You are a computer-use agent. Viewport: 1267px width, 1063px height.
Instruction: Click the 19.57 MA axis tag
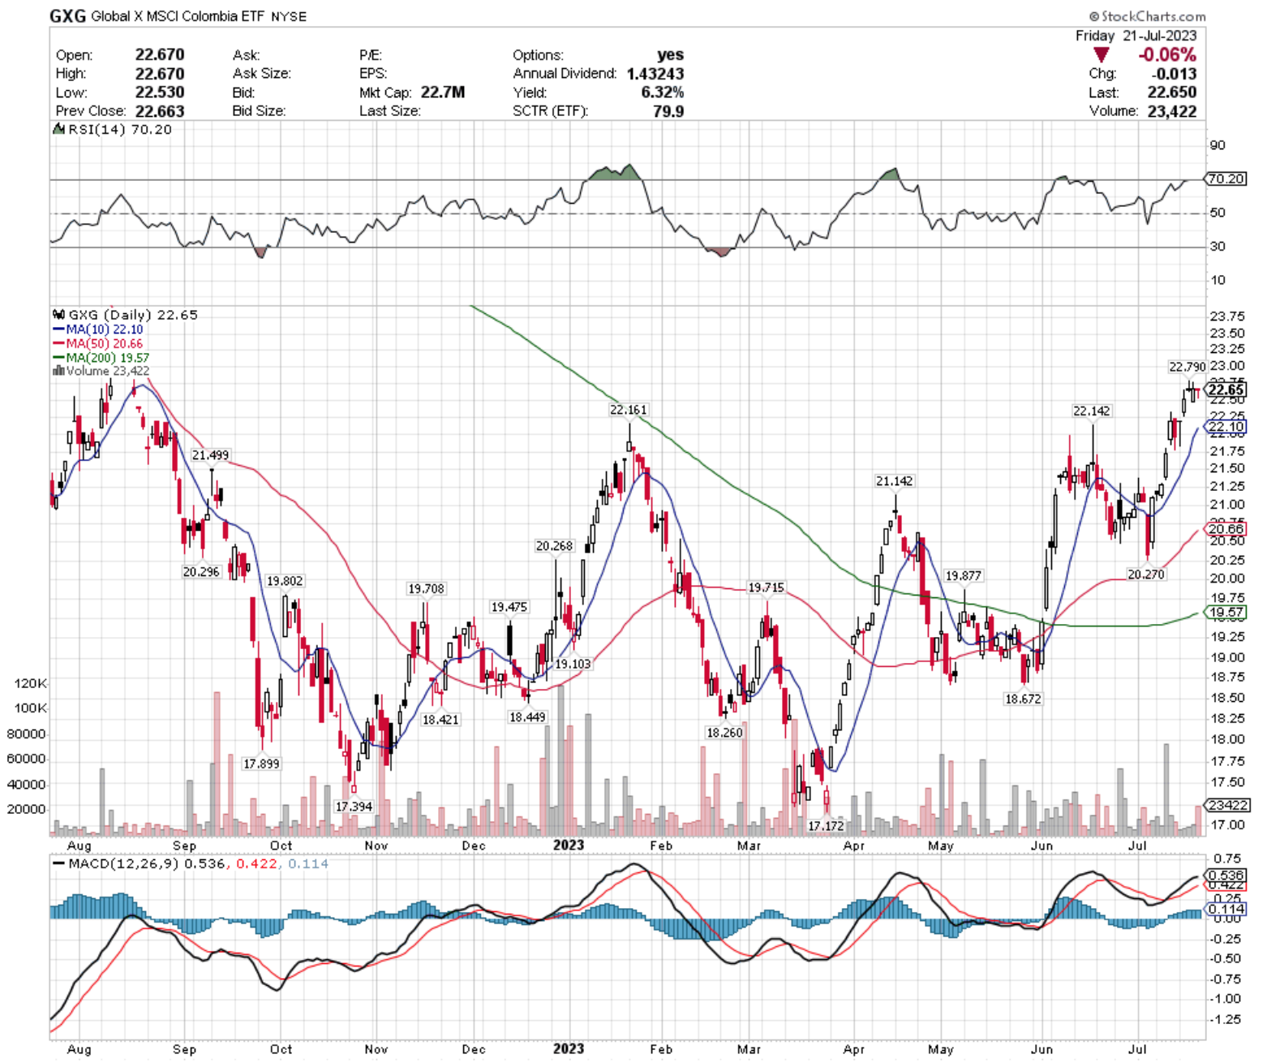1226,613
